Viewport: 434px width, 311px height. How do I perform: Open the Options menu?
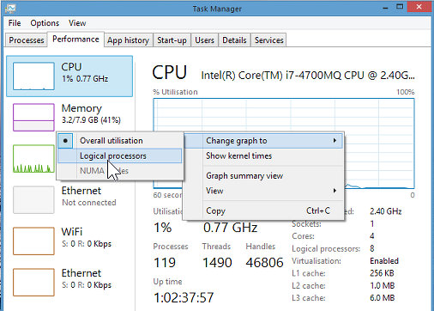point(45,23)
